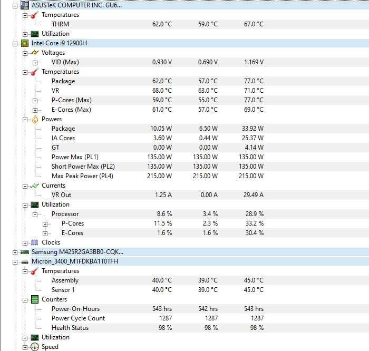Screen dimensions: 369x351
Task: Collapse the CPU Temperatures group
Action: coord(25,72)
